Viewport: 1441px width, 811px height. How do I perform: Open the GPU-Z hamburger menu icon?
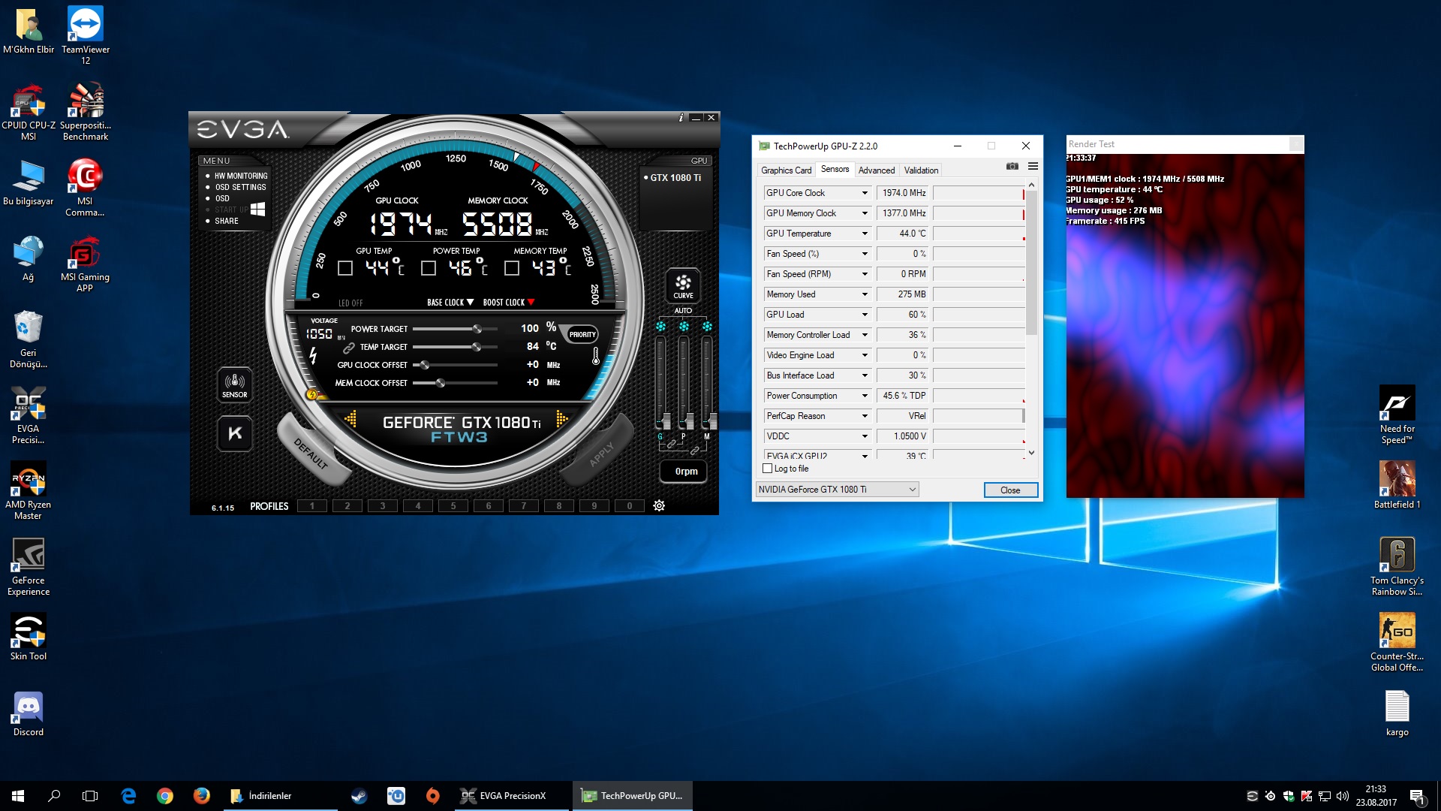[x=1033, y=166]
